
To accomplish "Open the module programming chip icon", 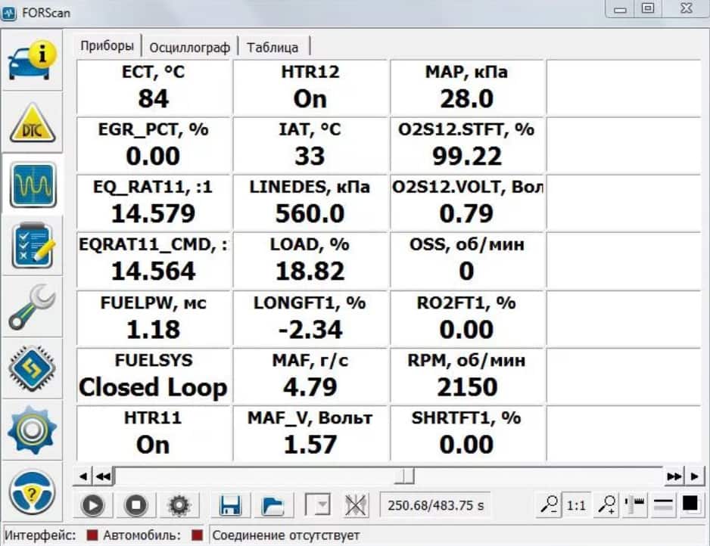I will [32, 370].
